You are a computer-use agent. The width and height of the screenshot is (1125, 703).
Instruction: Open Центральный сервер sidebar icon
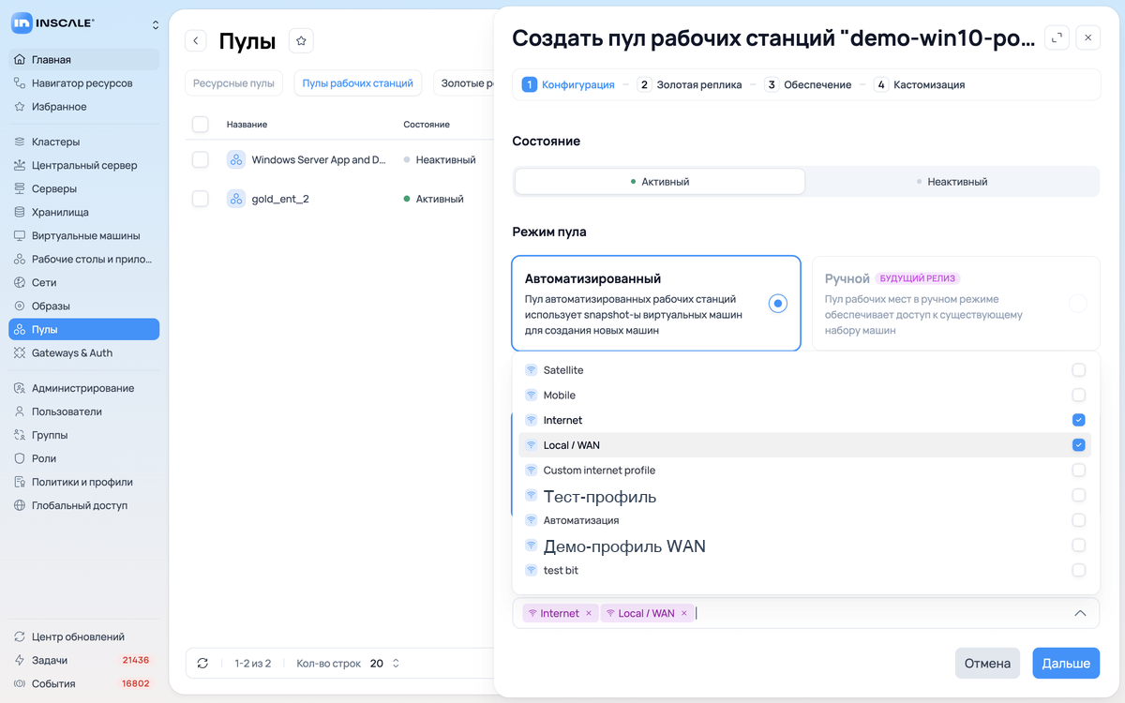[x=20, y=165]
